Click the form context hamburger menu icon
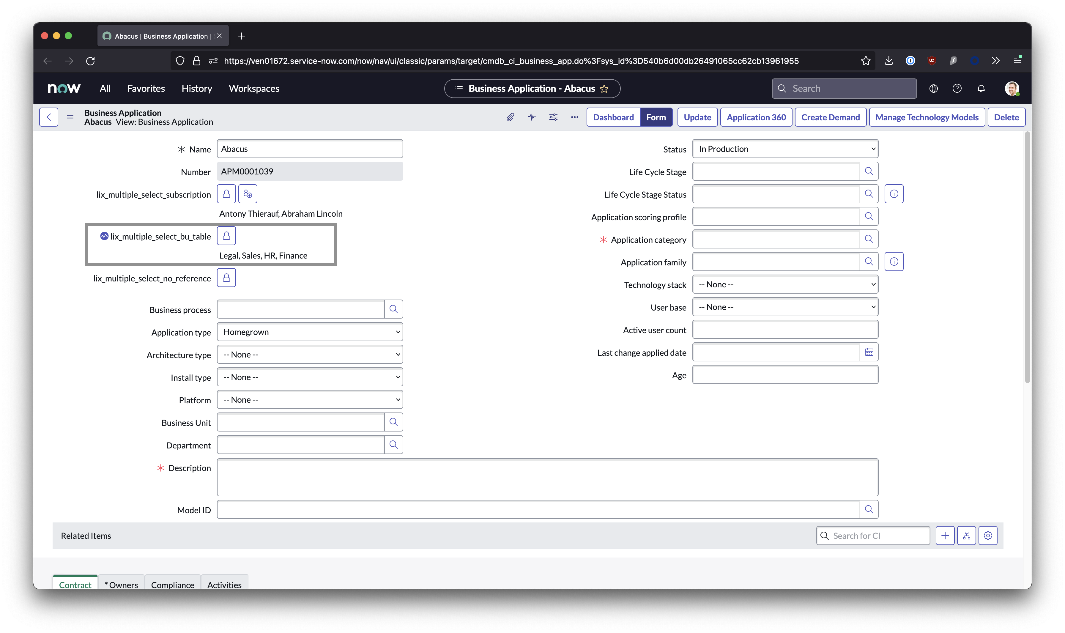The width and height of the screenshot is (1065, 633). click(x=70, y=117)
